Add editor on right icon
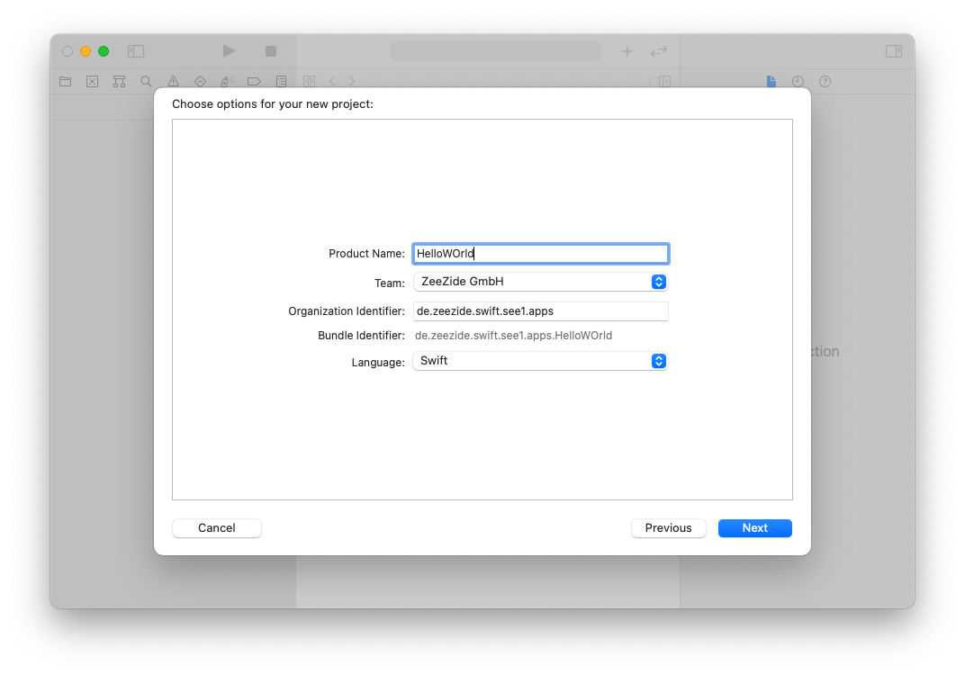965x675 pixels. [664, 81]
